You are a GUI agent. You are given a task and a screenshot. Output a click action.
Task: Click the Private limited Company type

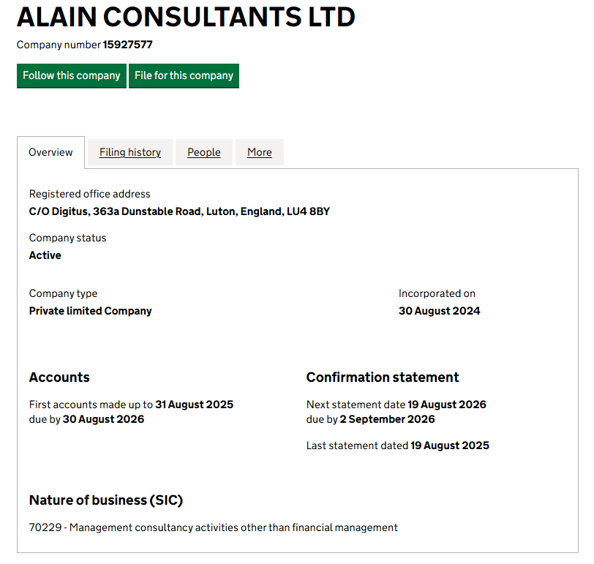90,311
